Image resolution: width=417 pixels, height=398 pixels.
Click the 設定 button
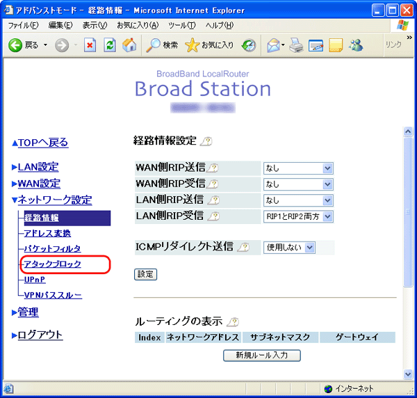[145, 274]
